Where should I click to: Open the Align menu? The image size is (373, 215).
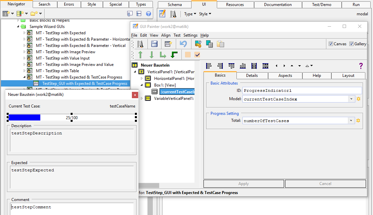(166, 35)
